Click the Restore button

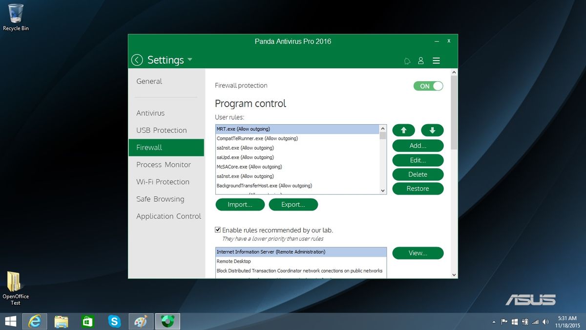coord(418,189)
